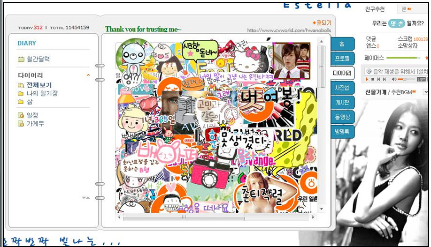Stop the BGM music playback
The height and width of the screenshot is (247, 431).
coord(372,79)
